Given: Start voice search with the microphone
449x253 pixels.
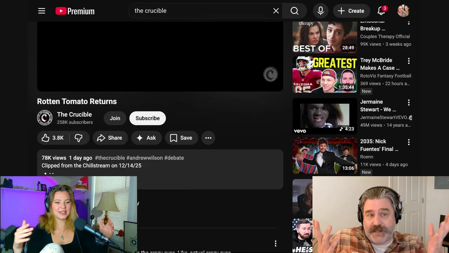Looking at the screenshot, I should (321, 11).
